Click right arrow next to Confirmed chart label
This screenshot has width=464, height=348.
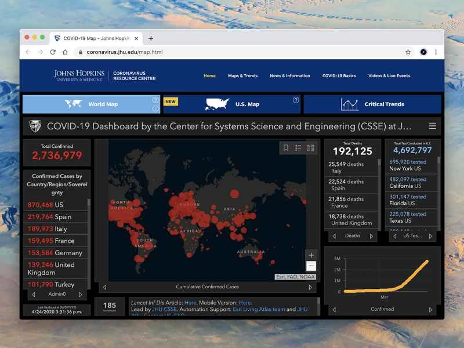[x=430, y=310]
